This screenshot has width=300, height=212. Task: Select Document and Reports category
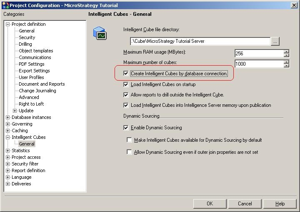pos(42,84)
